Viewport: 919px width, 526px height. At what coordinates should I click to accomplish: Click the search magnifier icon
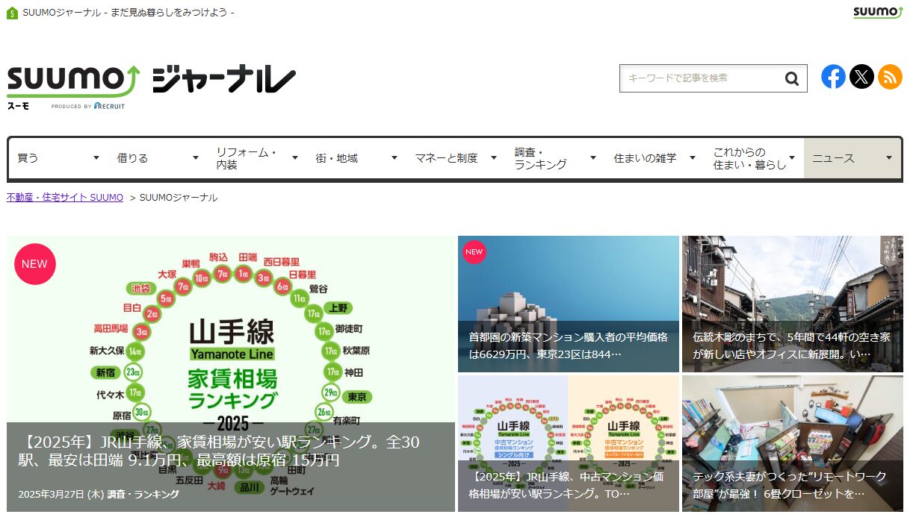[x=791, y=78]
